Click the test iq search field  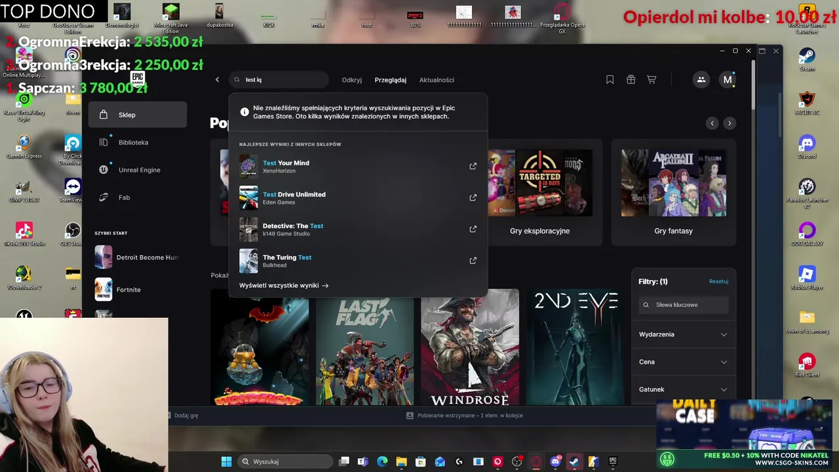tap(279, 80)
